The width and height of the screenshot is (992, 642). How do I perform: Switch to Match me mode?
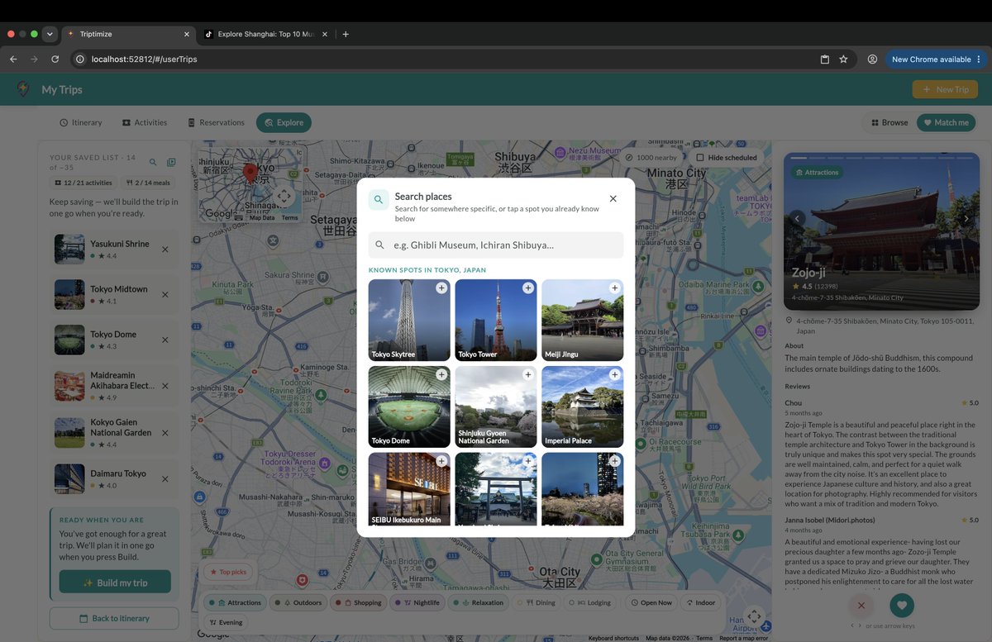pyautogui.click(x=946, y=122)
